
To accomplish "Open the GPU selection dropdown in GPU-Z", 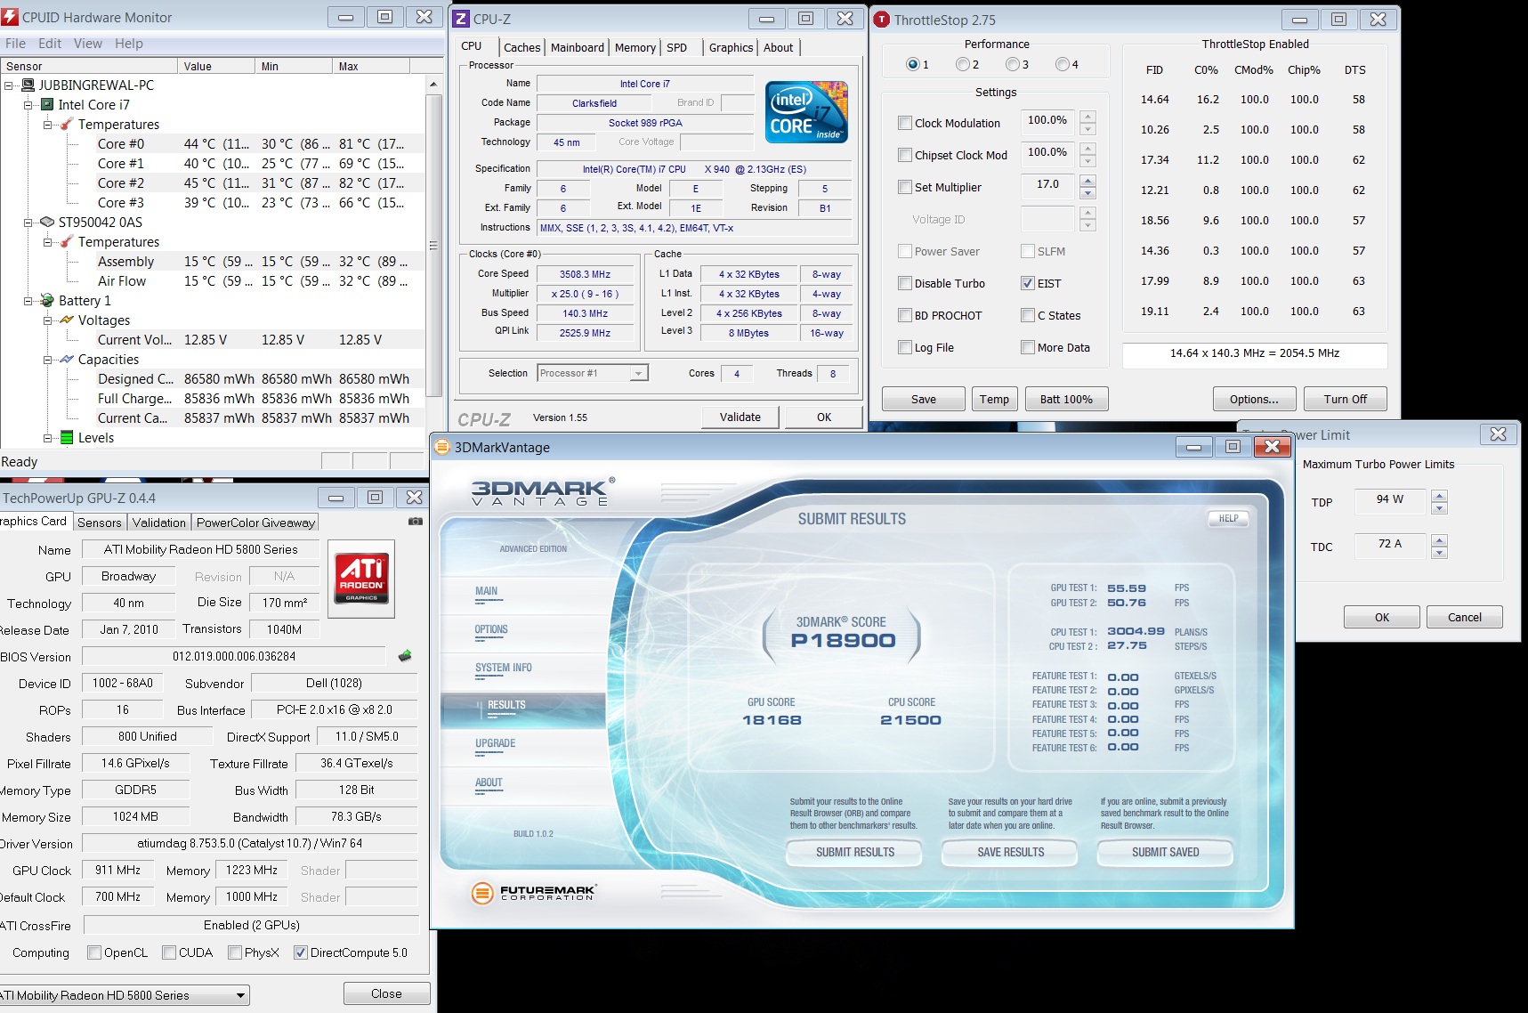I will pos(240,995).
